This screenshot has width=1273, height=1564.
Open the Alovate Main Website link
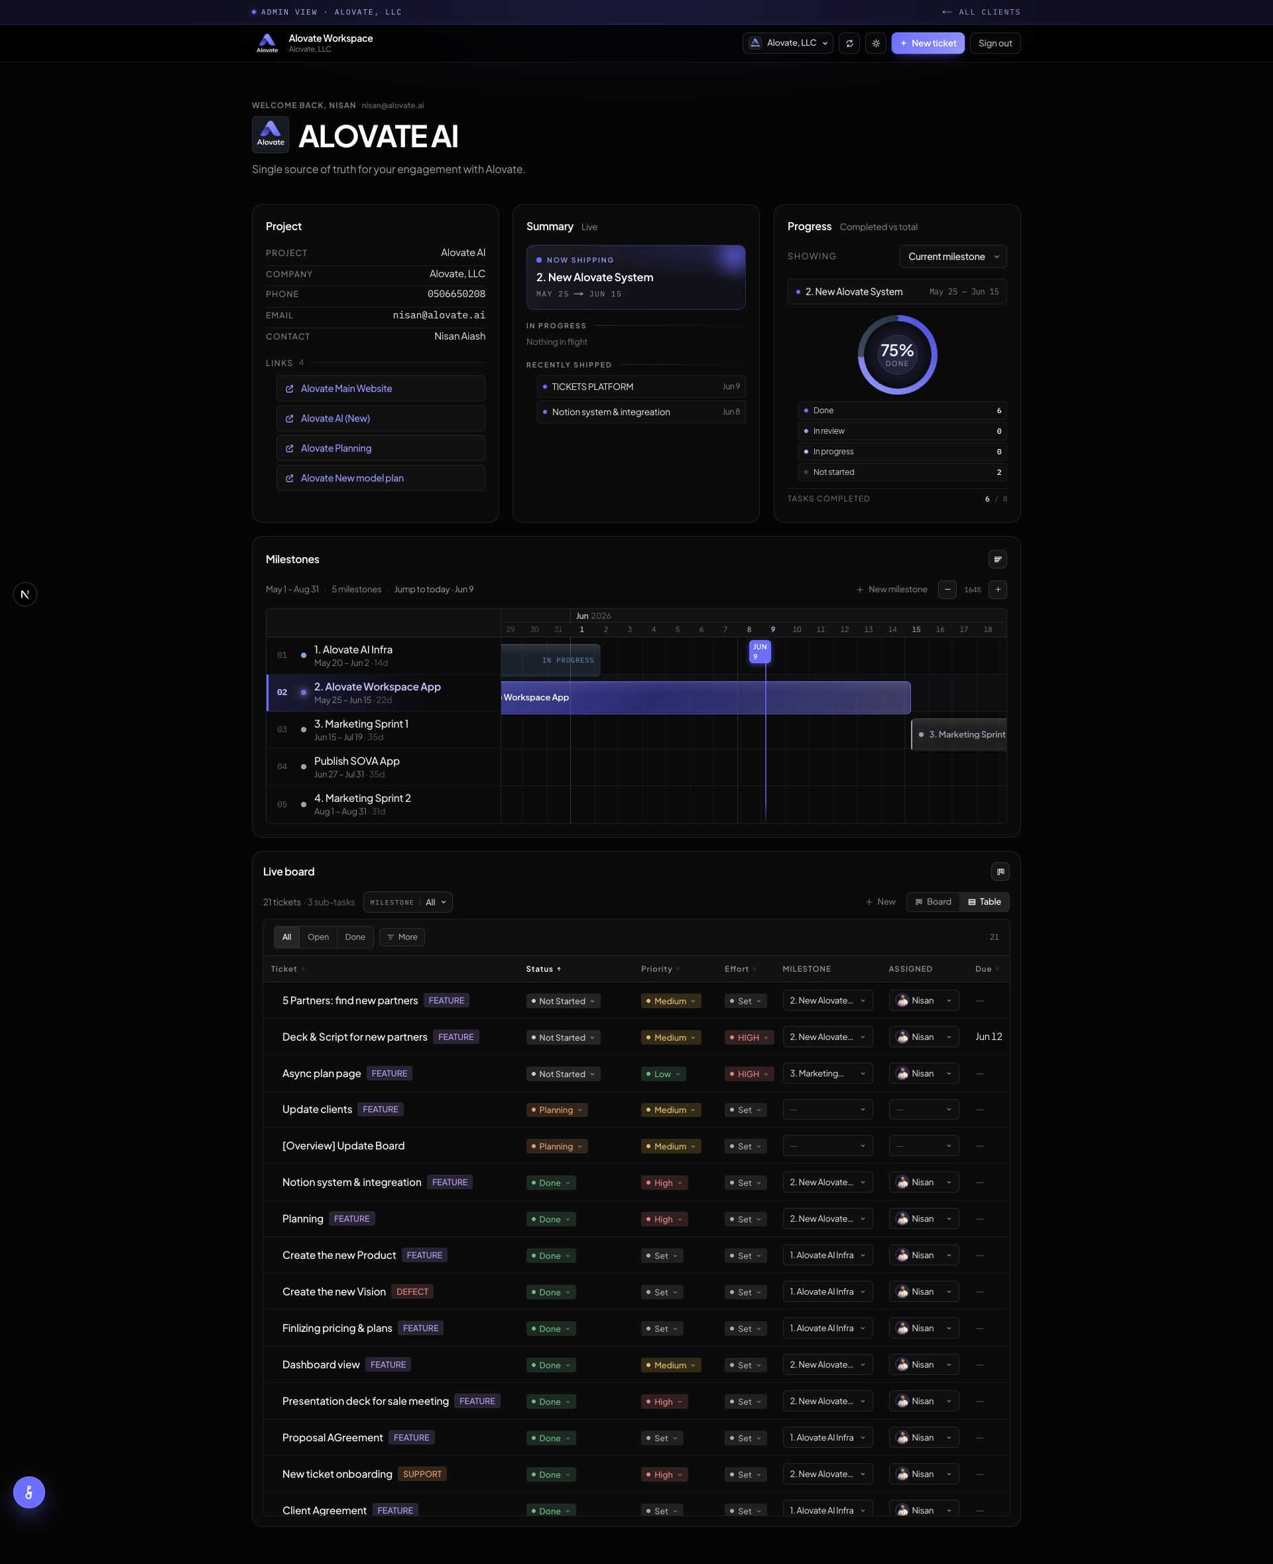click(381, 388)
